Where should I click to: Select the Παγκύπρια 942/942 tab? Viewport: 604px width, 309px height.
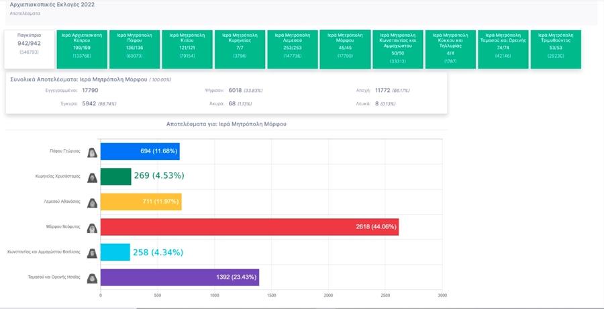tap(30, 49)
